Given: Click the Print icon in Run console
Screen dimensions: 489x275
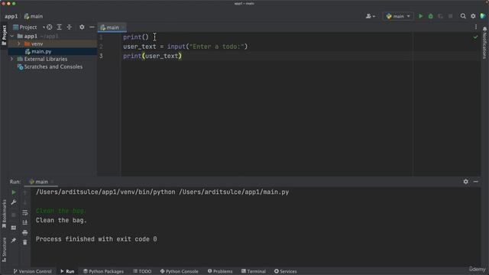Looking at the screenshot, I should point(25,232).
